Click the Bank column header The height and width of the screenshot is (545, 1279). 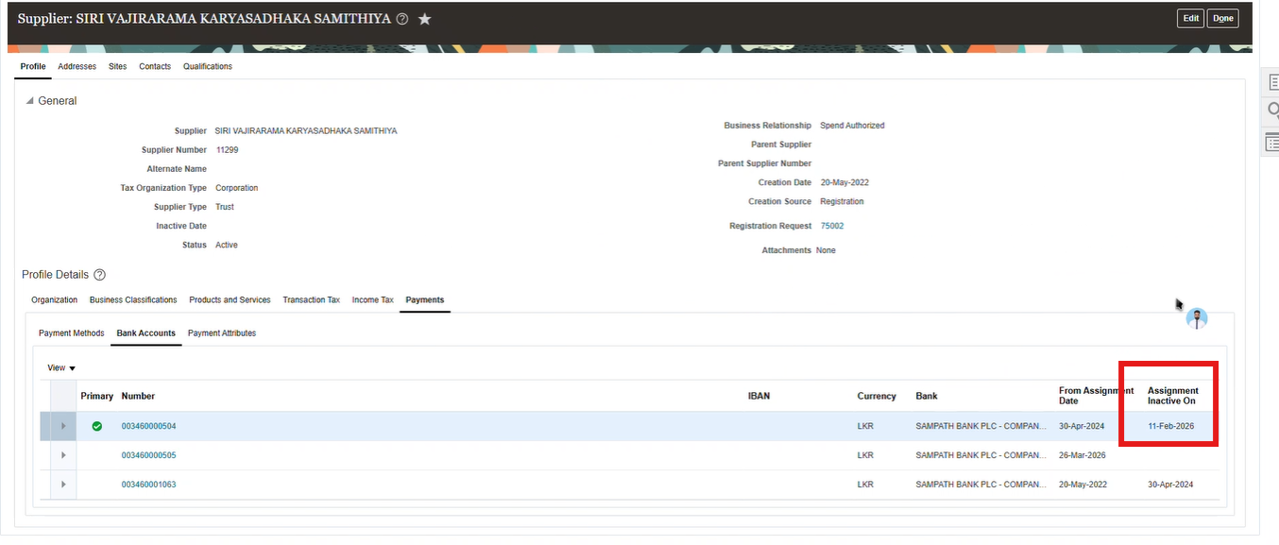tap(927, 397)
